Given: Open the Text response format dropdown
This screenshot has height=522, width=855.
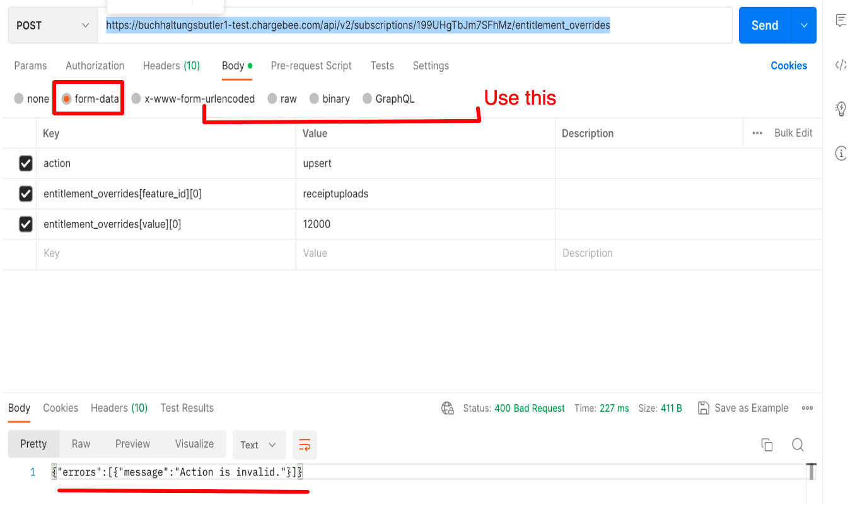Looking at the screenshot, I should tap(259, 444).
